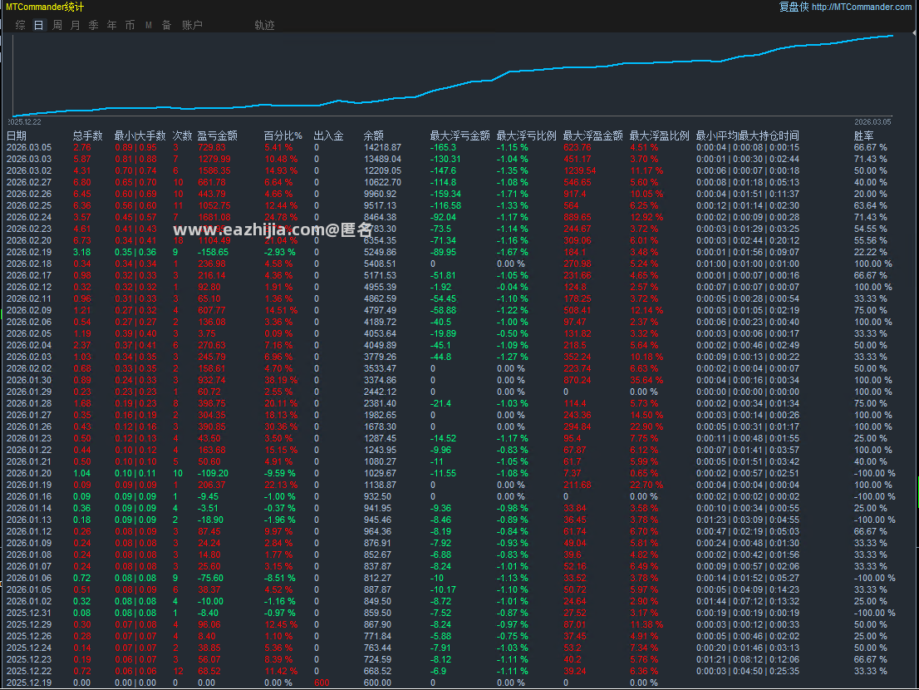Click max floating profit 1239.54

pyautogui.click(x=580, y=170)
